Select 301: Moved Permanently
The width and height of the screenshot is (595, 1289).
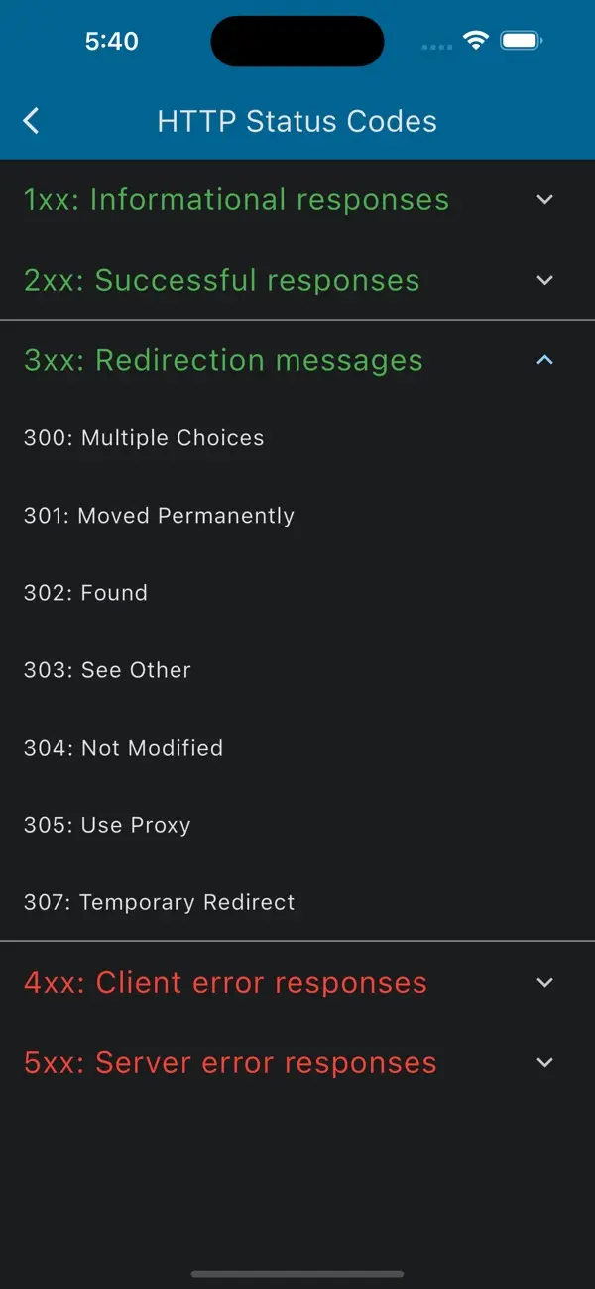point(159,515)
